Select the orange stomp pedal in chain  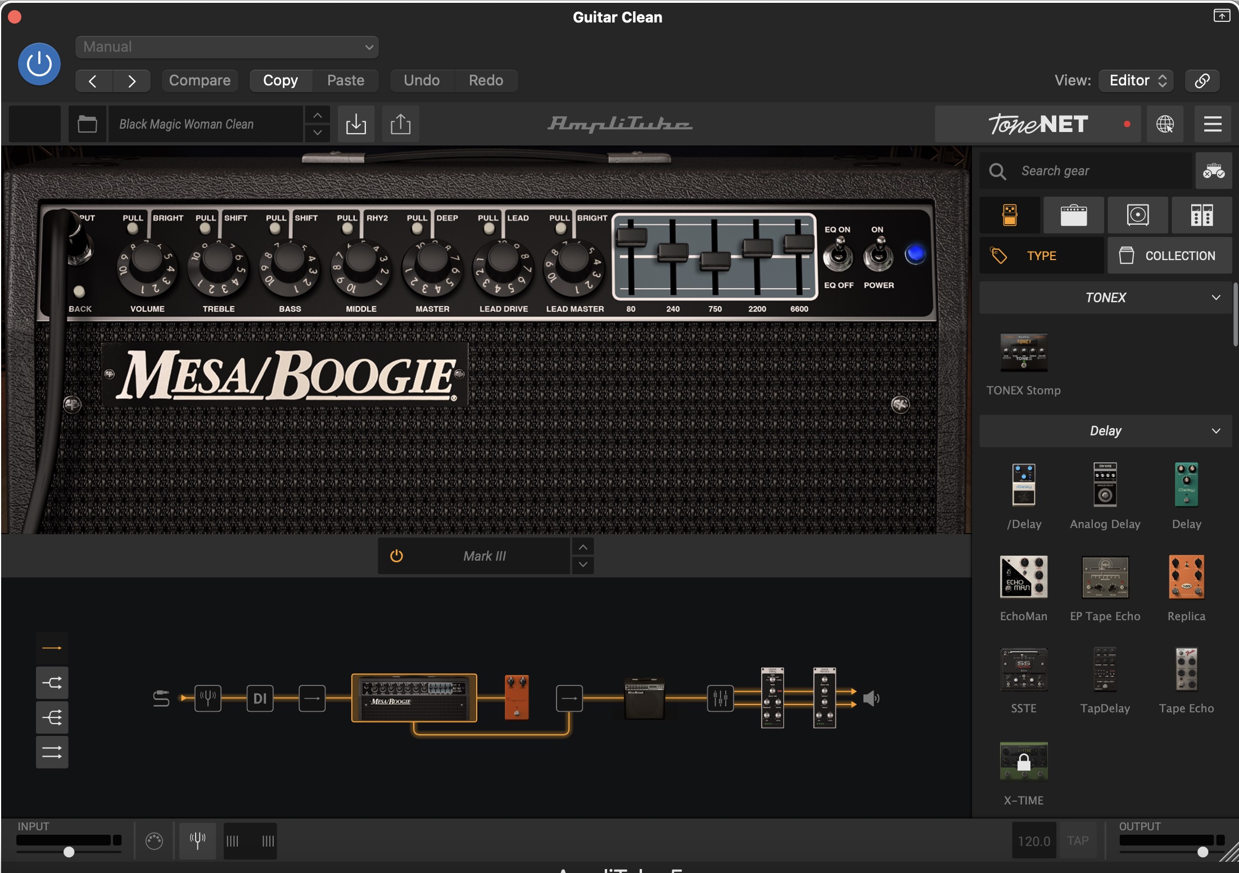click(517, 697)
